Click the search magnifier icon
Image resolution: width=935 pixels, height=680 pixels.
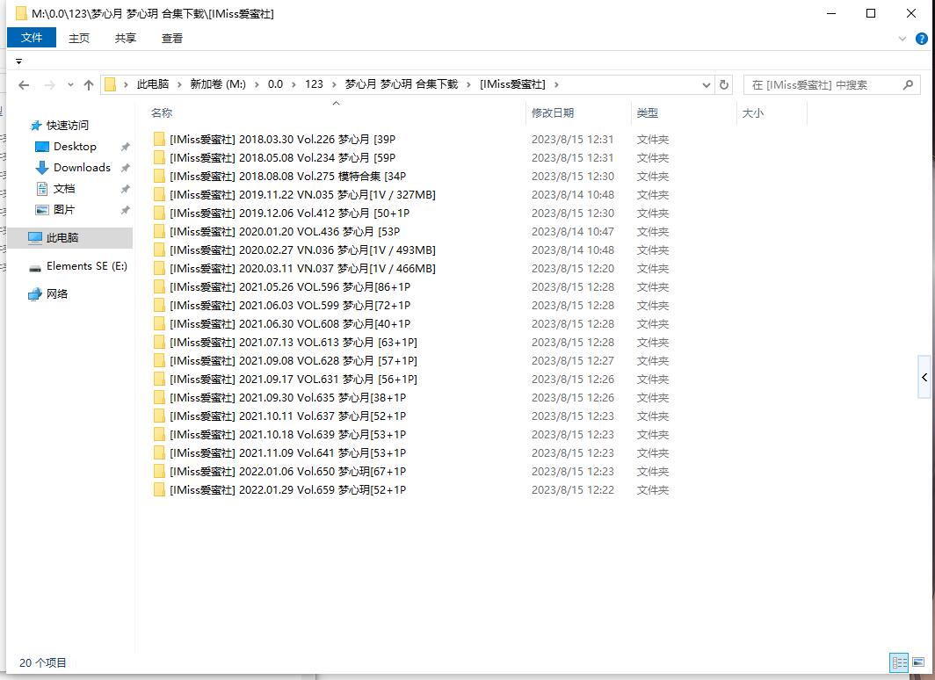tap(908, 84)
